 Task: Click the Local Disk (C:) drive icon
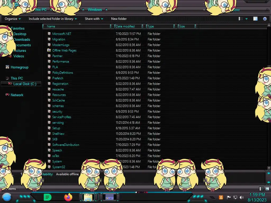coord(10,84)
